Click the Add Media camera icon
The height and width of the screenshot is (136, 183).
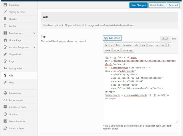(106, 38)
